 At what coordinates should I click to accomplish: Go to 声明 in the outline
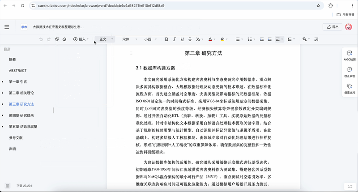click(13, 149)
